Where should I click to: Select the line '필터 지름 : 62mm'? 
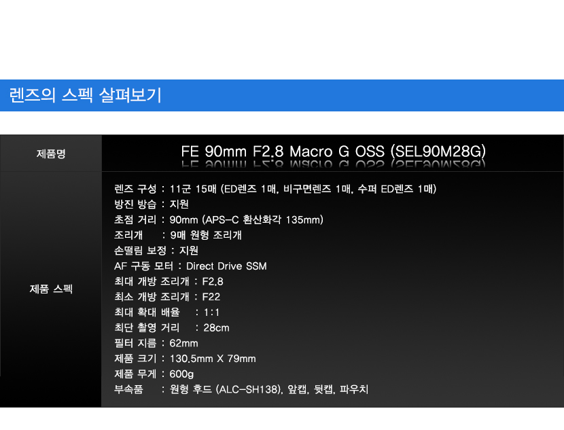point(156,343)
